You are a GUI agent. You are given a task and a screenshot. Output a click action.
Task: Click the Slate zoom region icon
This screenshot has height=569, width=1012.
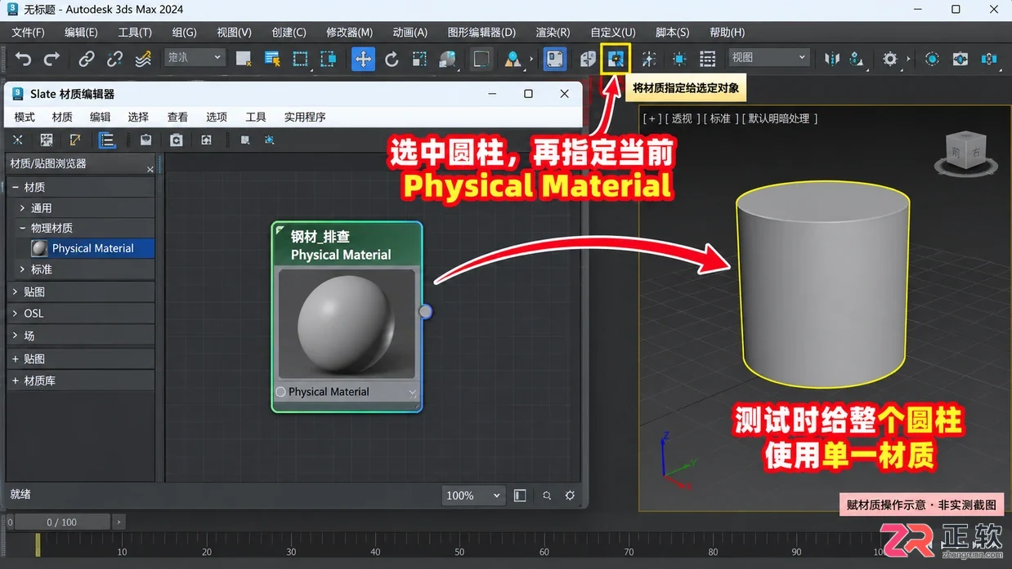[x=547, y=496]
